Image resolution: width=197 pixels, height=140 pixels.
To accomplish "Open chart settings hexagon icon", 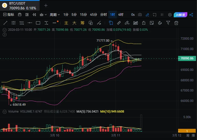I will coord(170,15).
